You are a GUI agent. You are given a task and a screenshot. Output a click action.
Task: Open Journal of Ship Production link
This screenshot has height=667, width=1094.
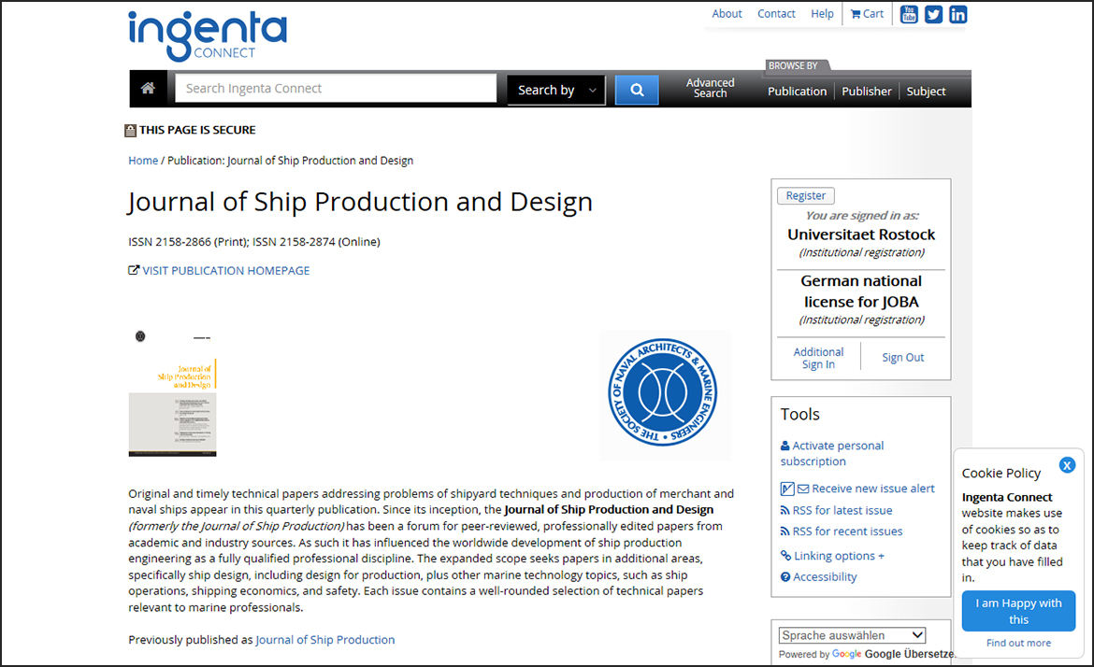[325, 640]
